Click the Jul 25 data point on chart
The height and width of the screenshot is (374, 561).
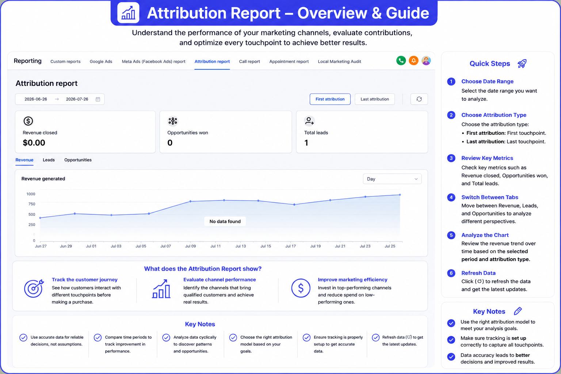click(400, 195)
